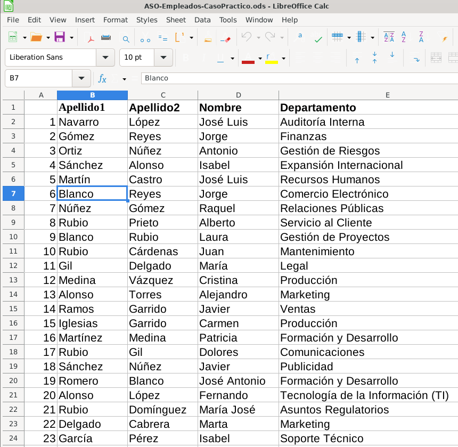Expand the font name dropdown

(105, 57)
